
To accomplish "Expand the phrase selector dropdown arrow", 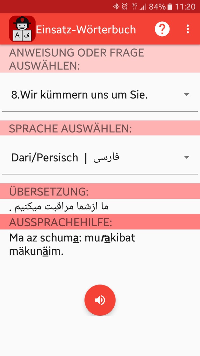I will pyautogui.click(x=187, y=95).
